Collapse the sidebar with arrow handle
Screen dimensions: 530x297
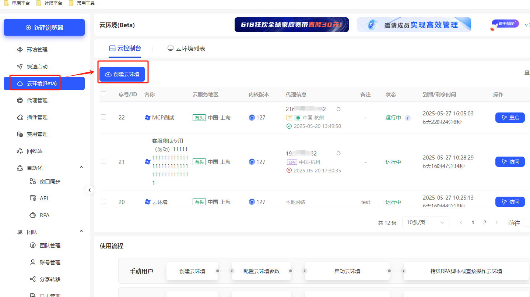89,190
